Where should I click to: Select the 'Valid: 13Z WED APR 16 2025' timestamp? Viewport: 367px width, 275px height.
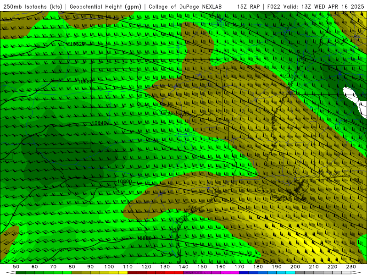click(x=324, y=7)
